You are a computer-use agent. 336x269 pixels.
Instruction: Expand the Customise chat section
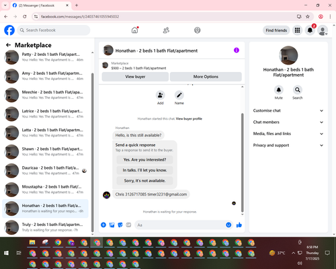click(288, 110)
